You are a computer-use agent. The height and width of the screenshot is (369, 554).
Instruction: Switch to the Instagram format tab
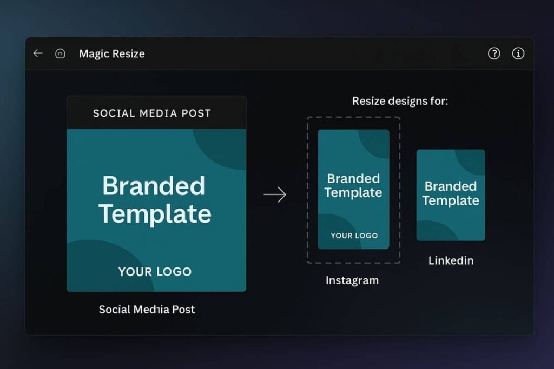[353, 280]
